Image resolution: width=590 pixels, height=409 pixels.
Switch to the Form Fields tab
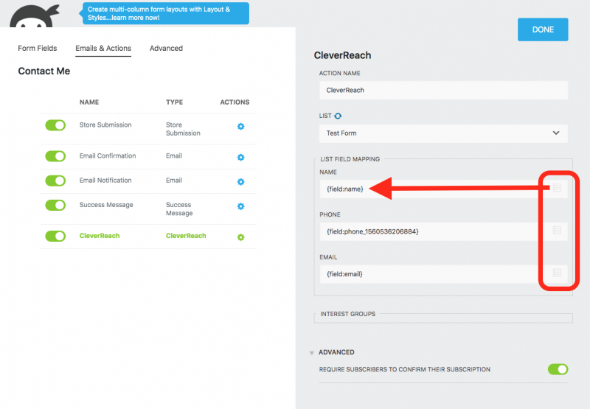37,49
